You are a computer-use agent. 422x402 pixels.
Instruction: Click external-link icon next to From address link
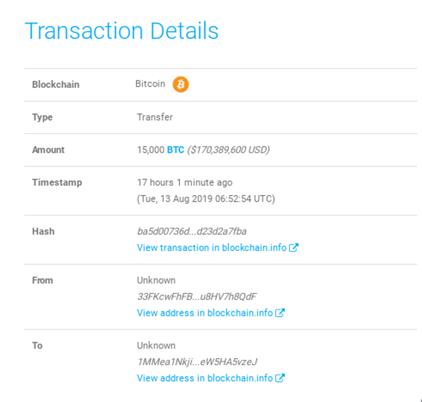point(280,313)
